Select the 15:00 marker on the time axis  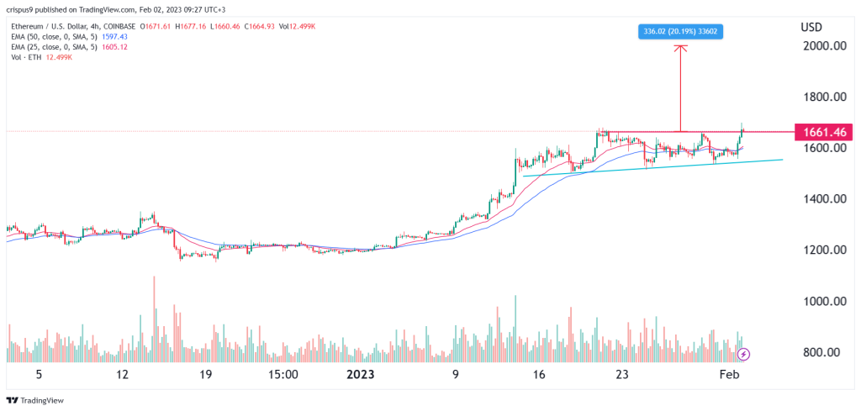pos(282,374)
